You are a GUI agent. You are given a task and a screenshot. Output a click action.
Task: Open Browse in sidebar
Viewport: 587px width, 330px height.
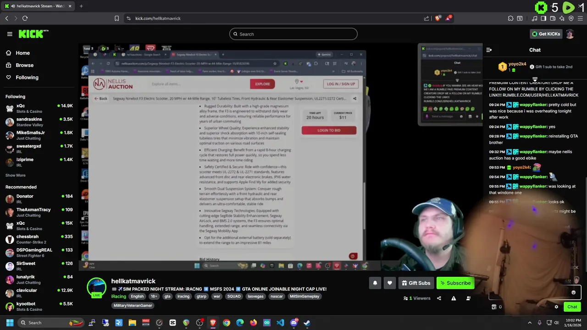click(x=24, y=65)
